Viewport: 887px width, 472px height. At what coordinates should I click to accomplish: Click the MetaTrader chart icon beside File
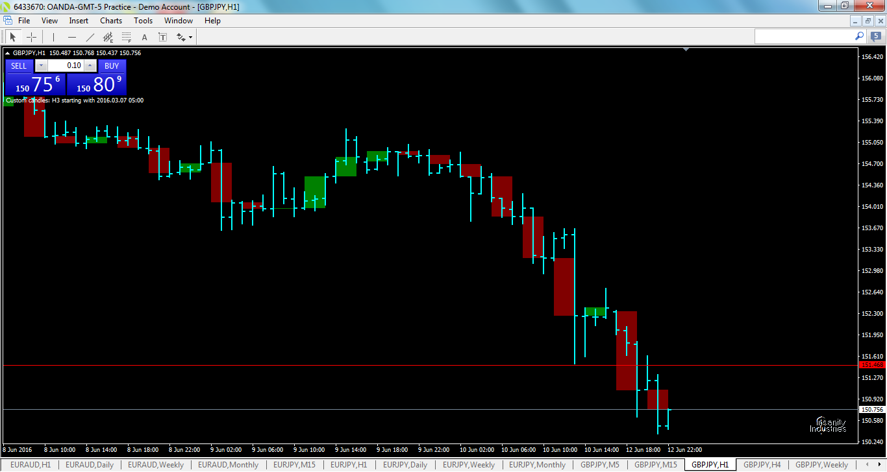pos(8,21)
